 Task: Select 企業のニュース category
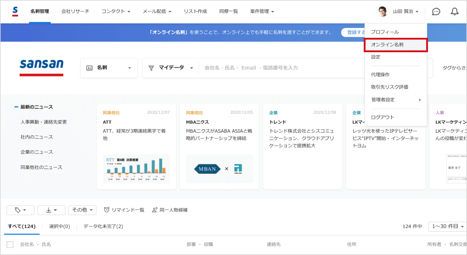37,152
